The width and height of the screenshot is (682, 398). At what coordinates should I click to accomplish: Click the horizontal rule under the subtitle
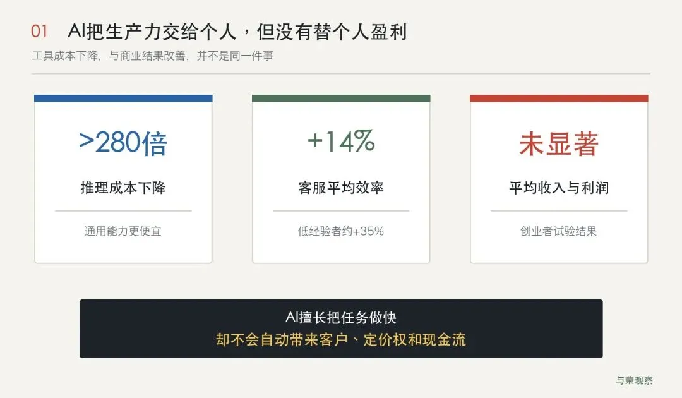[x=341, y=74]
